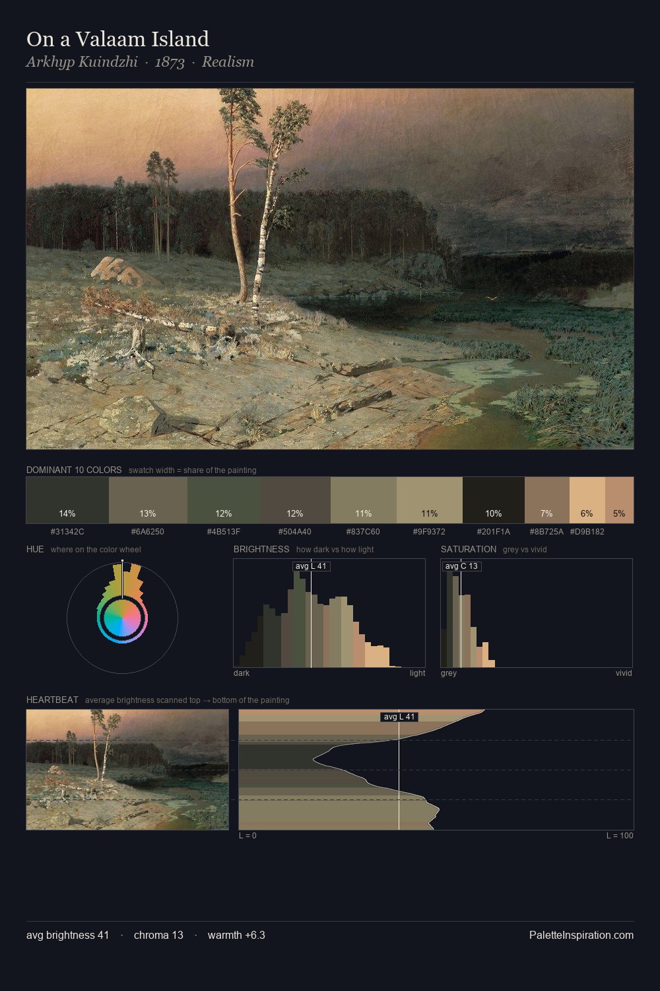Image resolution: width=660 pixels, height=991 pixels.
Task: Select the year 1873 in subtitle
Action: coord(170,62)
